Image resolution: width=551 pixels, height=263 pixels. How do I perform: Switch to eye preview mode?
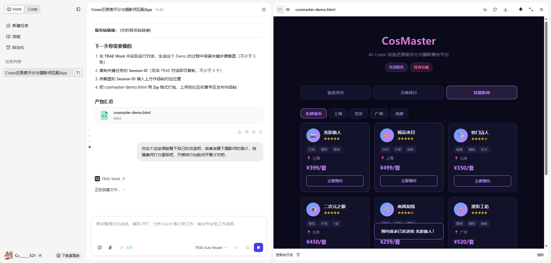coord(288,9)
